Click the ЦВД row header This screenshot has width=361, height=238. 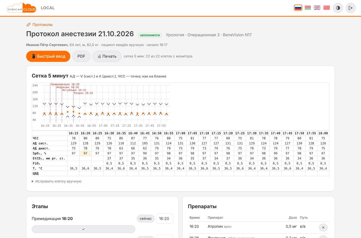pos(50,173)
